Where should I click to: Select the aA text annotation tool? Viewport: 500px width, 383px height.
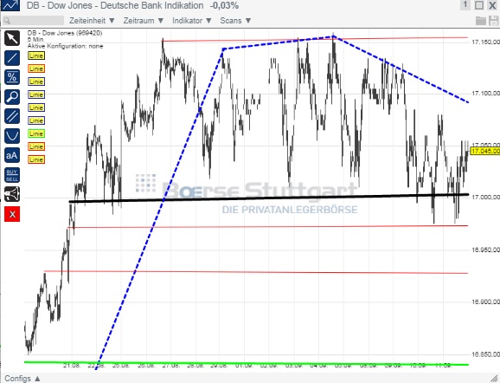click(12, 156)
